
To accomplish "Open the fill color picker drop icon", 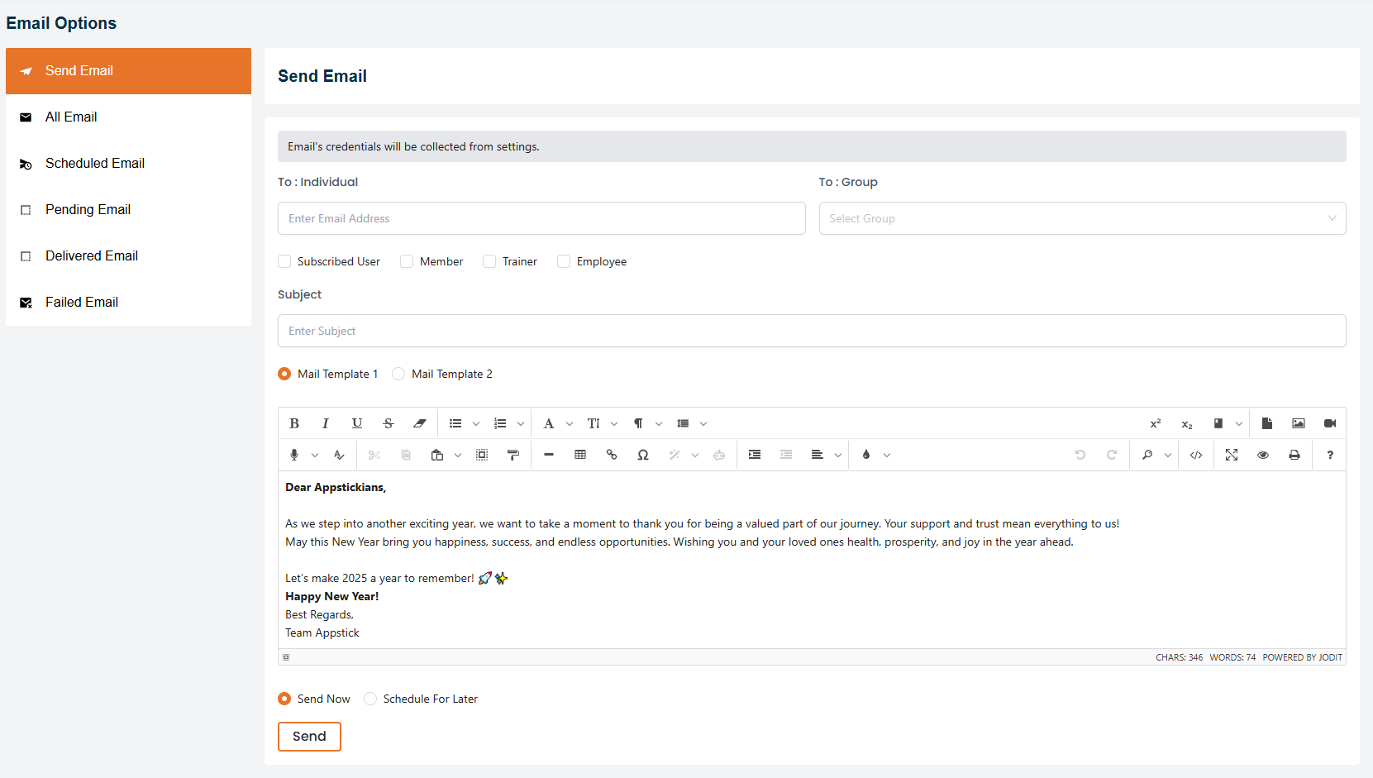I will pos(866,455).
